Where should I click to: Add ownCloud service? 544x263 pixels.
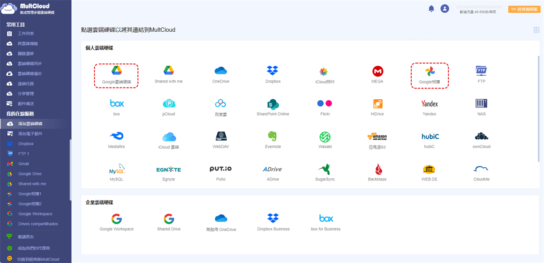[x=481, y=140]
